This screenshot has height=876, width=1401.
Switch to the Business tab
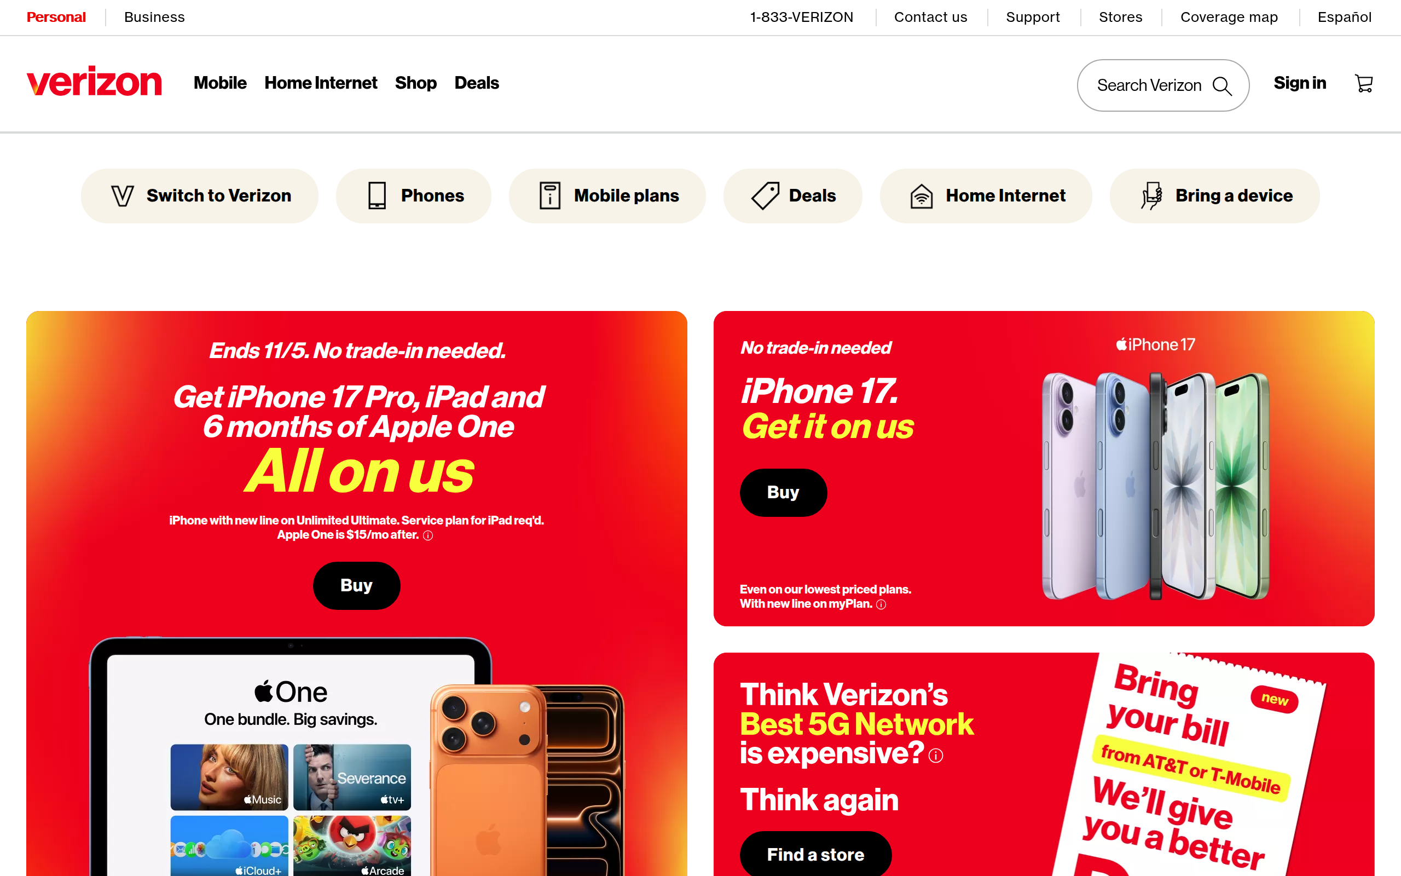point(154,18)
